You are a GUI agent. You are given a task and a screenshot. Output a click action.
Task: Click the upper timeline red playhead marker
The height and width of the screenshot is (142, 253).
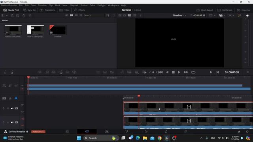click(28, 77)
